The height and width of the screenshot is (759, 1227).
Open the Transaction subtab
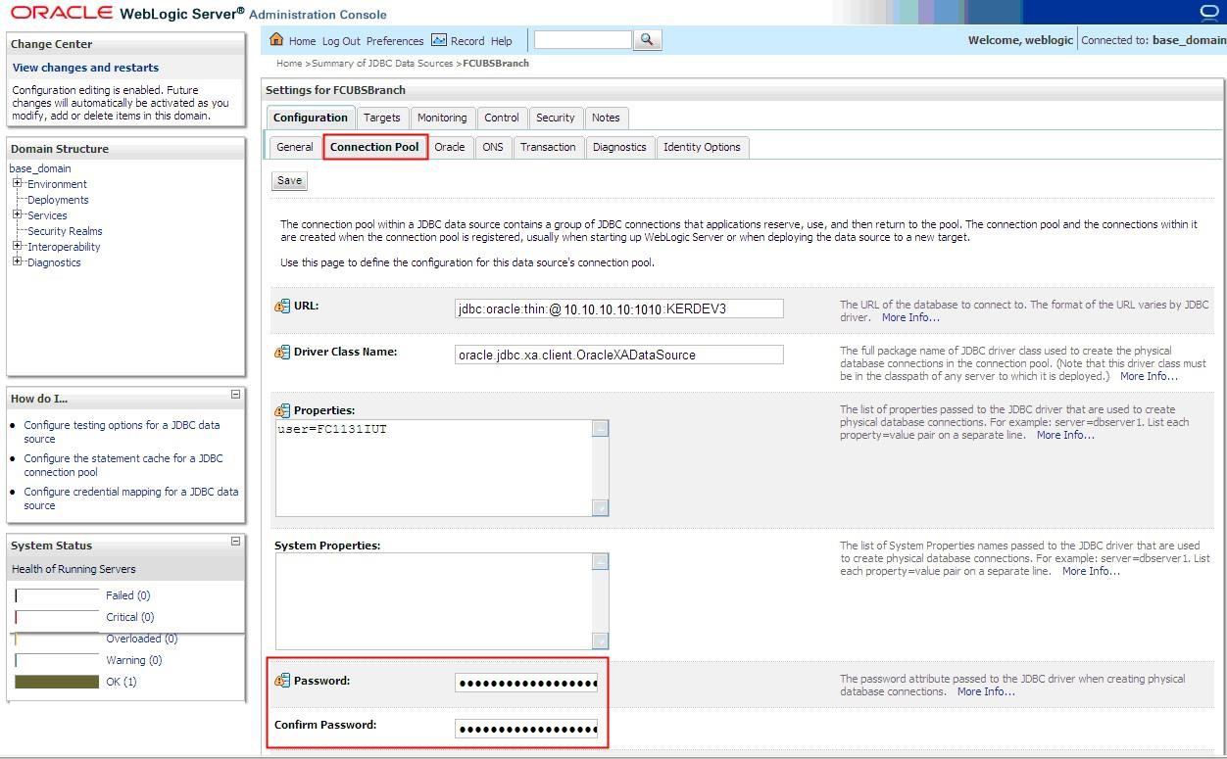pyautogui.click(x=548, y=147)
